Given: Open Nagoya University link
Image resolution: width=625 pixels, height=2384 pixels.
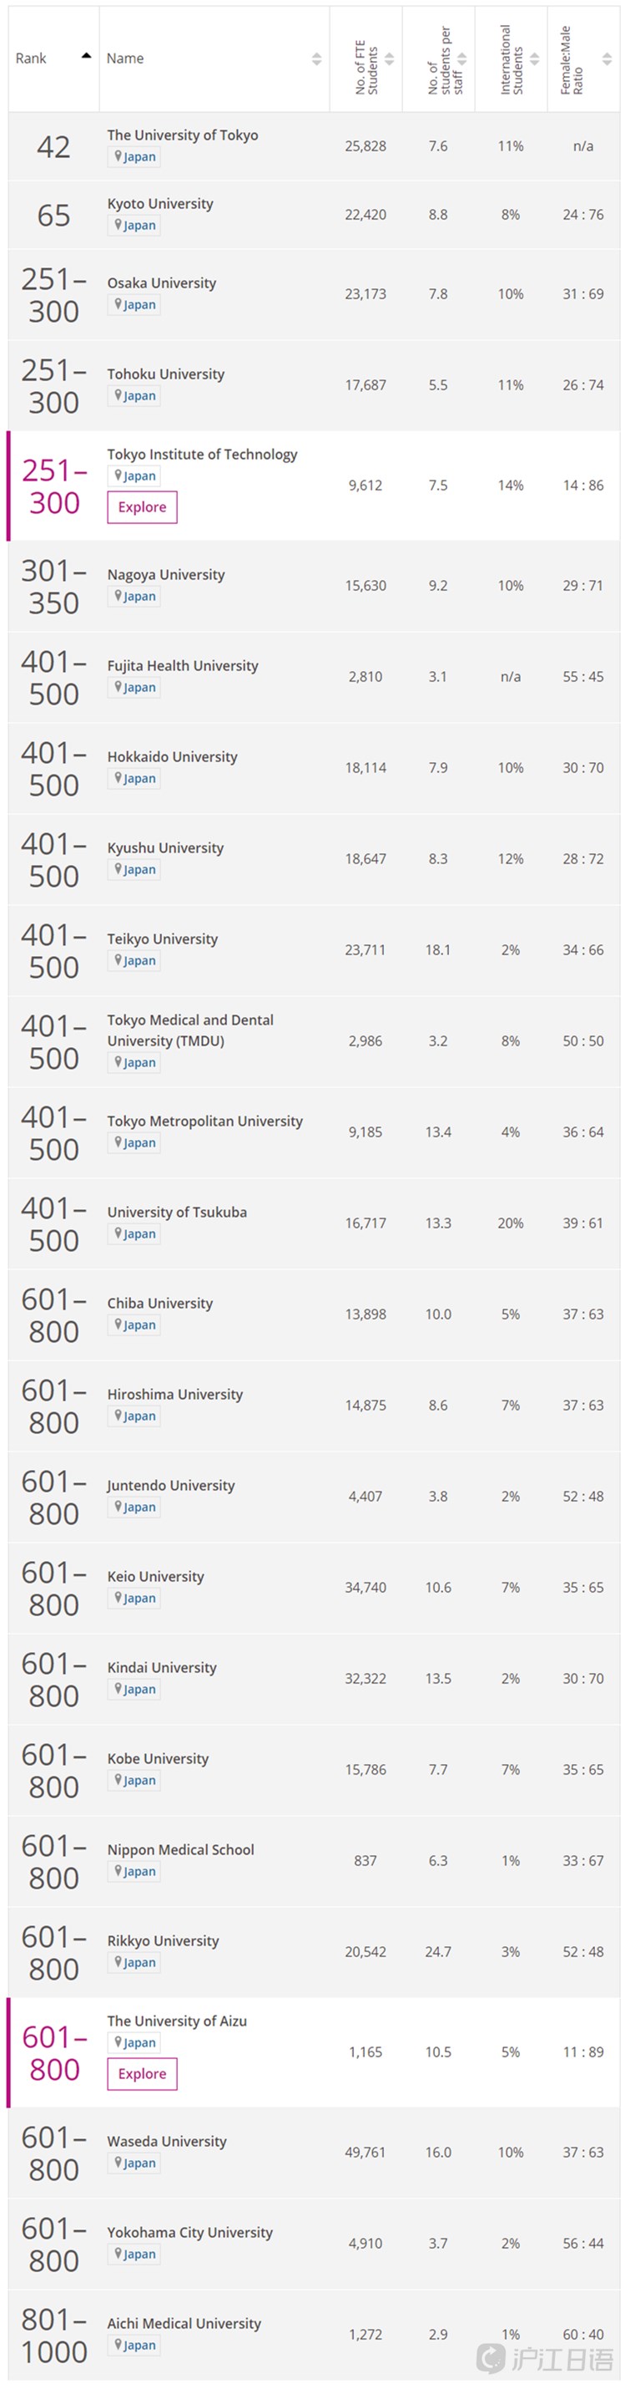Looking at the screenshot, I should (165, 575).
